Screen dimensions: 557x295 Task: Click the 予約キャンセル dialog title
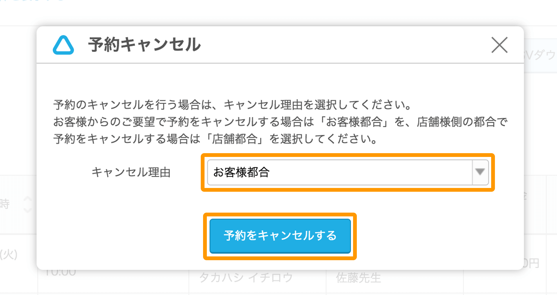[144, 45]
